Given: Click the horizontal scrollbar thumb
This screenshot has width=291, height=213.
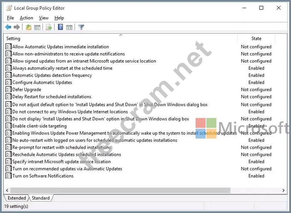Looking at the screenshot, I should point(120,190).
